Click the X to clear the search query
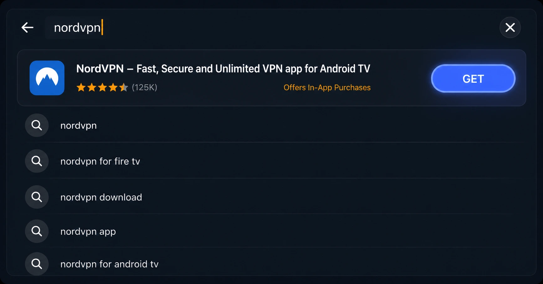The image size is (543, 284). tap(510, 28)
